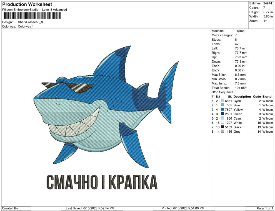Click the design name 'SharkGlasses5_8'
Image resolution: width=275 pixels, height=211 pixels.
pyautogui.click(x=30, y=22)
